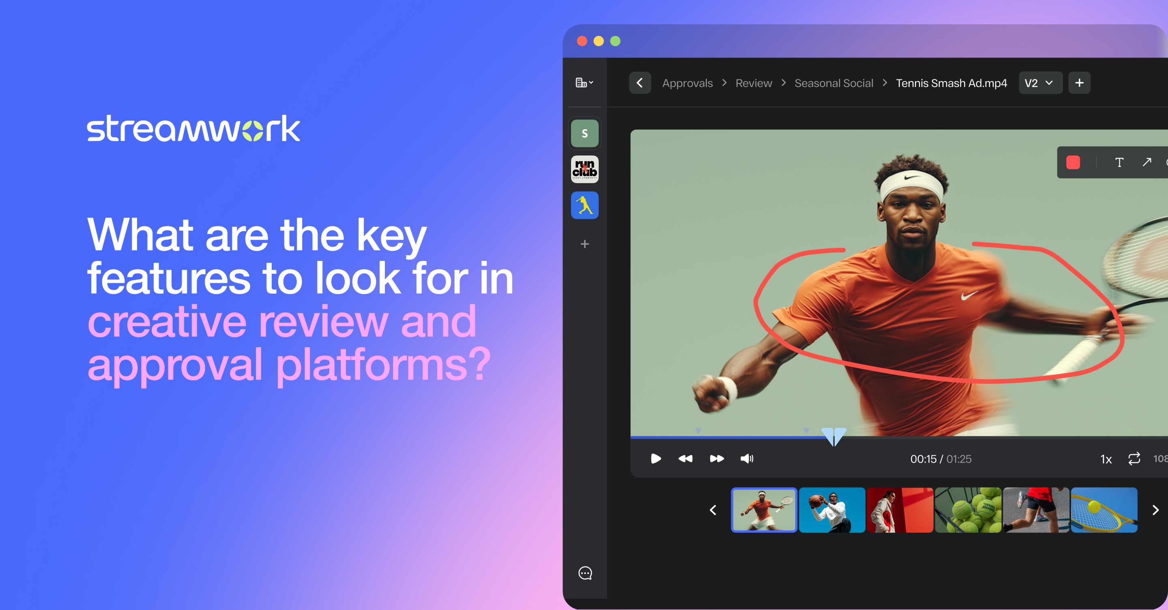Open next thumbnails with right chevron

[x=1155, y=510]
